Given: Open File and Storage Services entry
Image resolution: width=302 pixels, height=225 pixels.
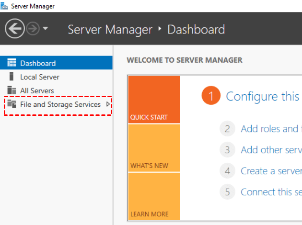Looking at the screenshot, I should (x=60, y=104).
